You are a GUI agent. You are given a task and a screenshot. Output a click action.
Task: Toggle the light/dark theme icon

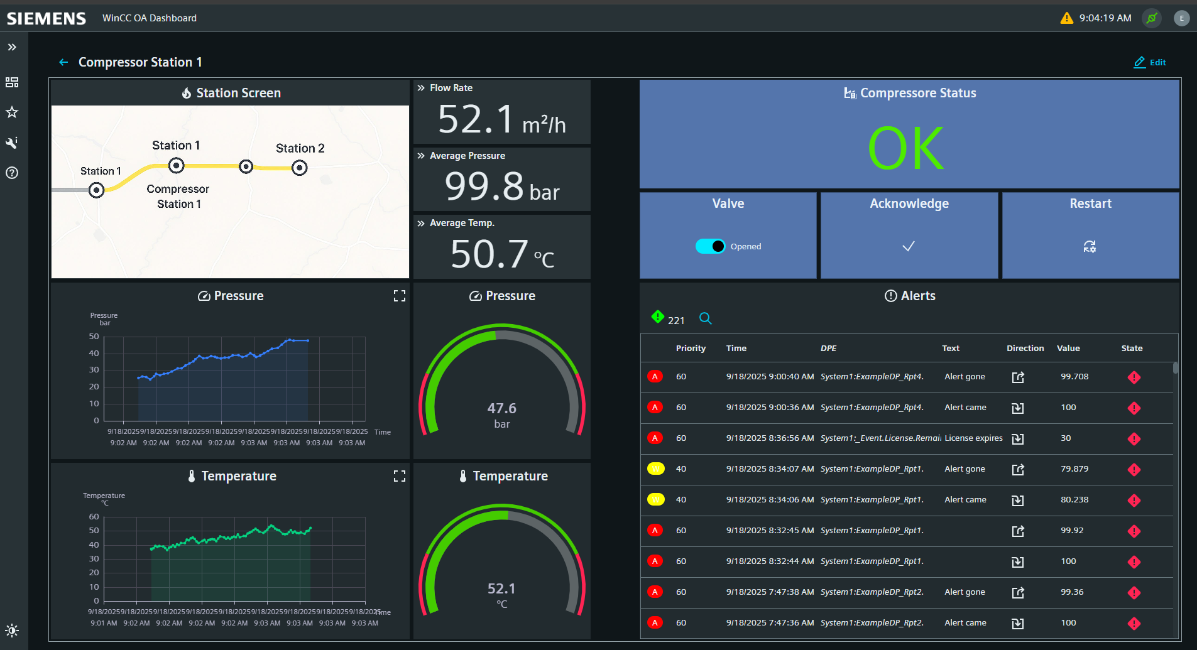tap(12, 631)
